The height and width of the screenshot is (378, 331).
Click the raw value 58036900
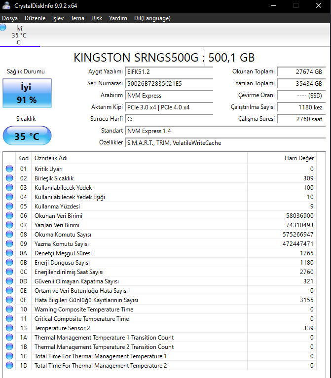tap(299, 215)
